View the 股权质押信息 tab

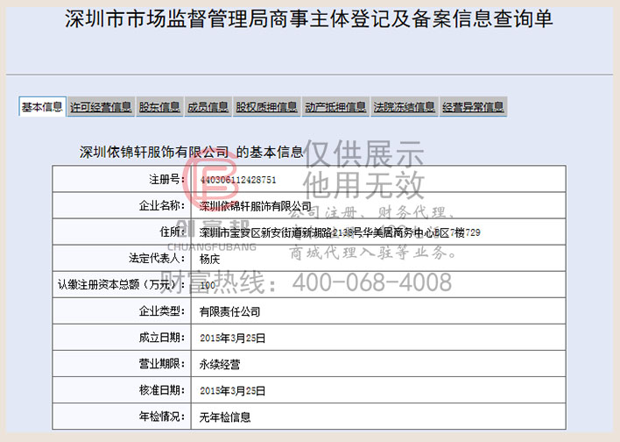click(x=266, y=107)
